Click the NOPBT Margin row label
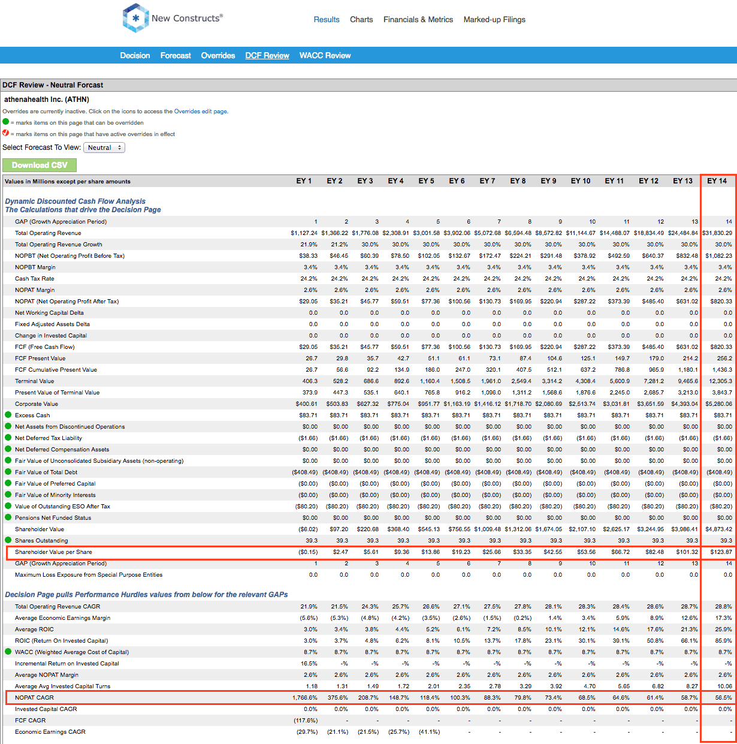 (35, 267)
